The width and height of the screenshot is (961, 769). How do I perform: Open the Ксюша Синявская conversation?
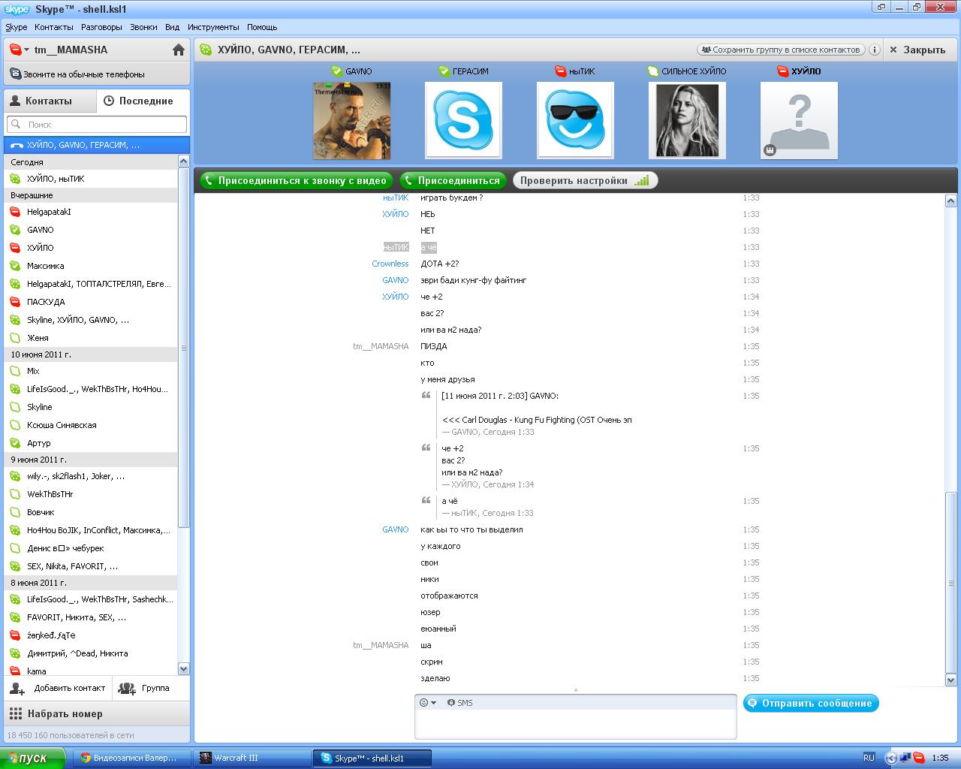click(x=92, y=425)
